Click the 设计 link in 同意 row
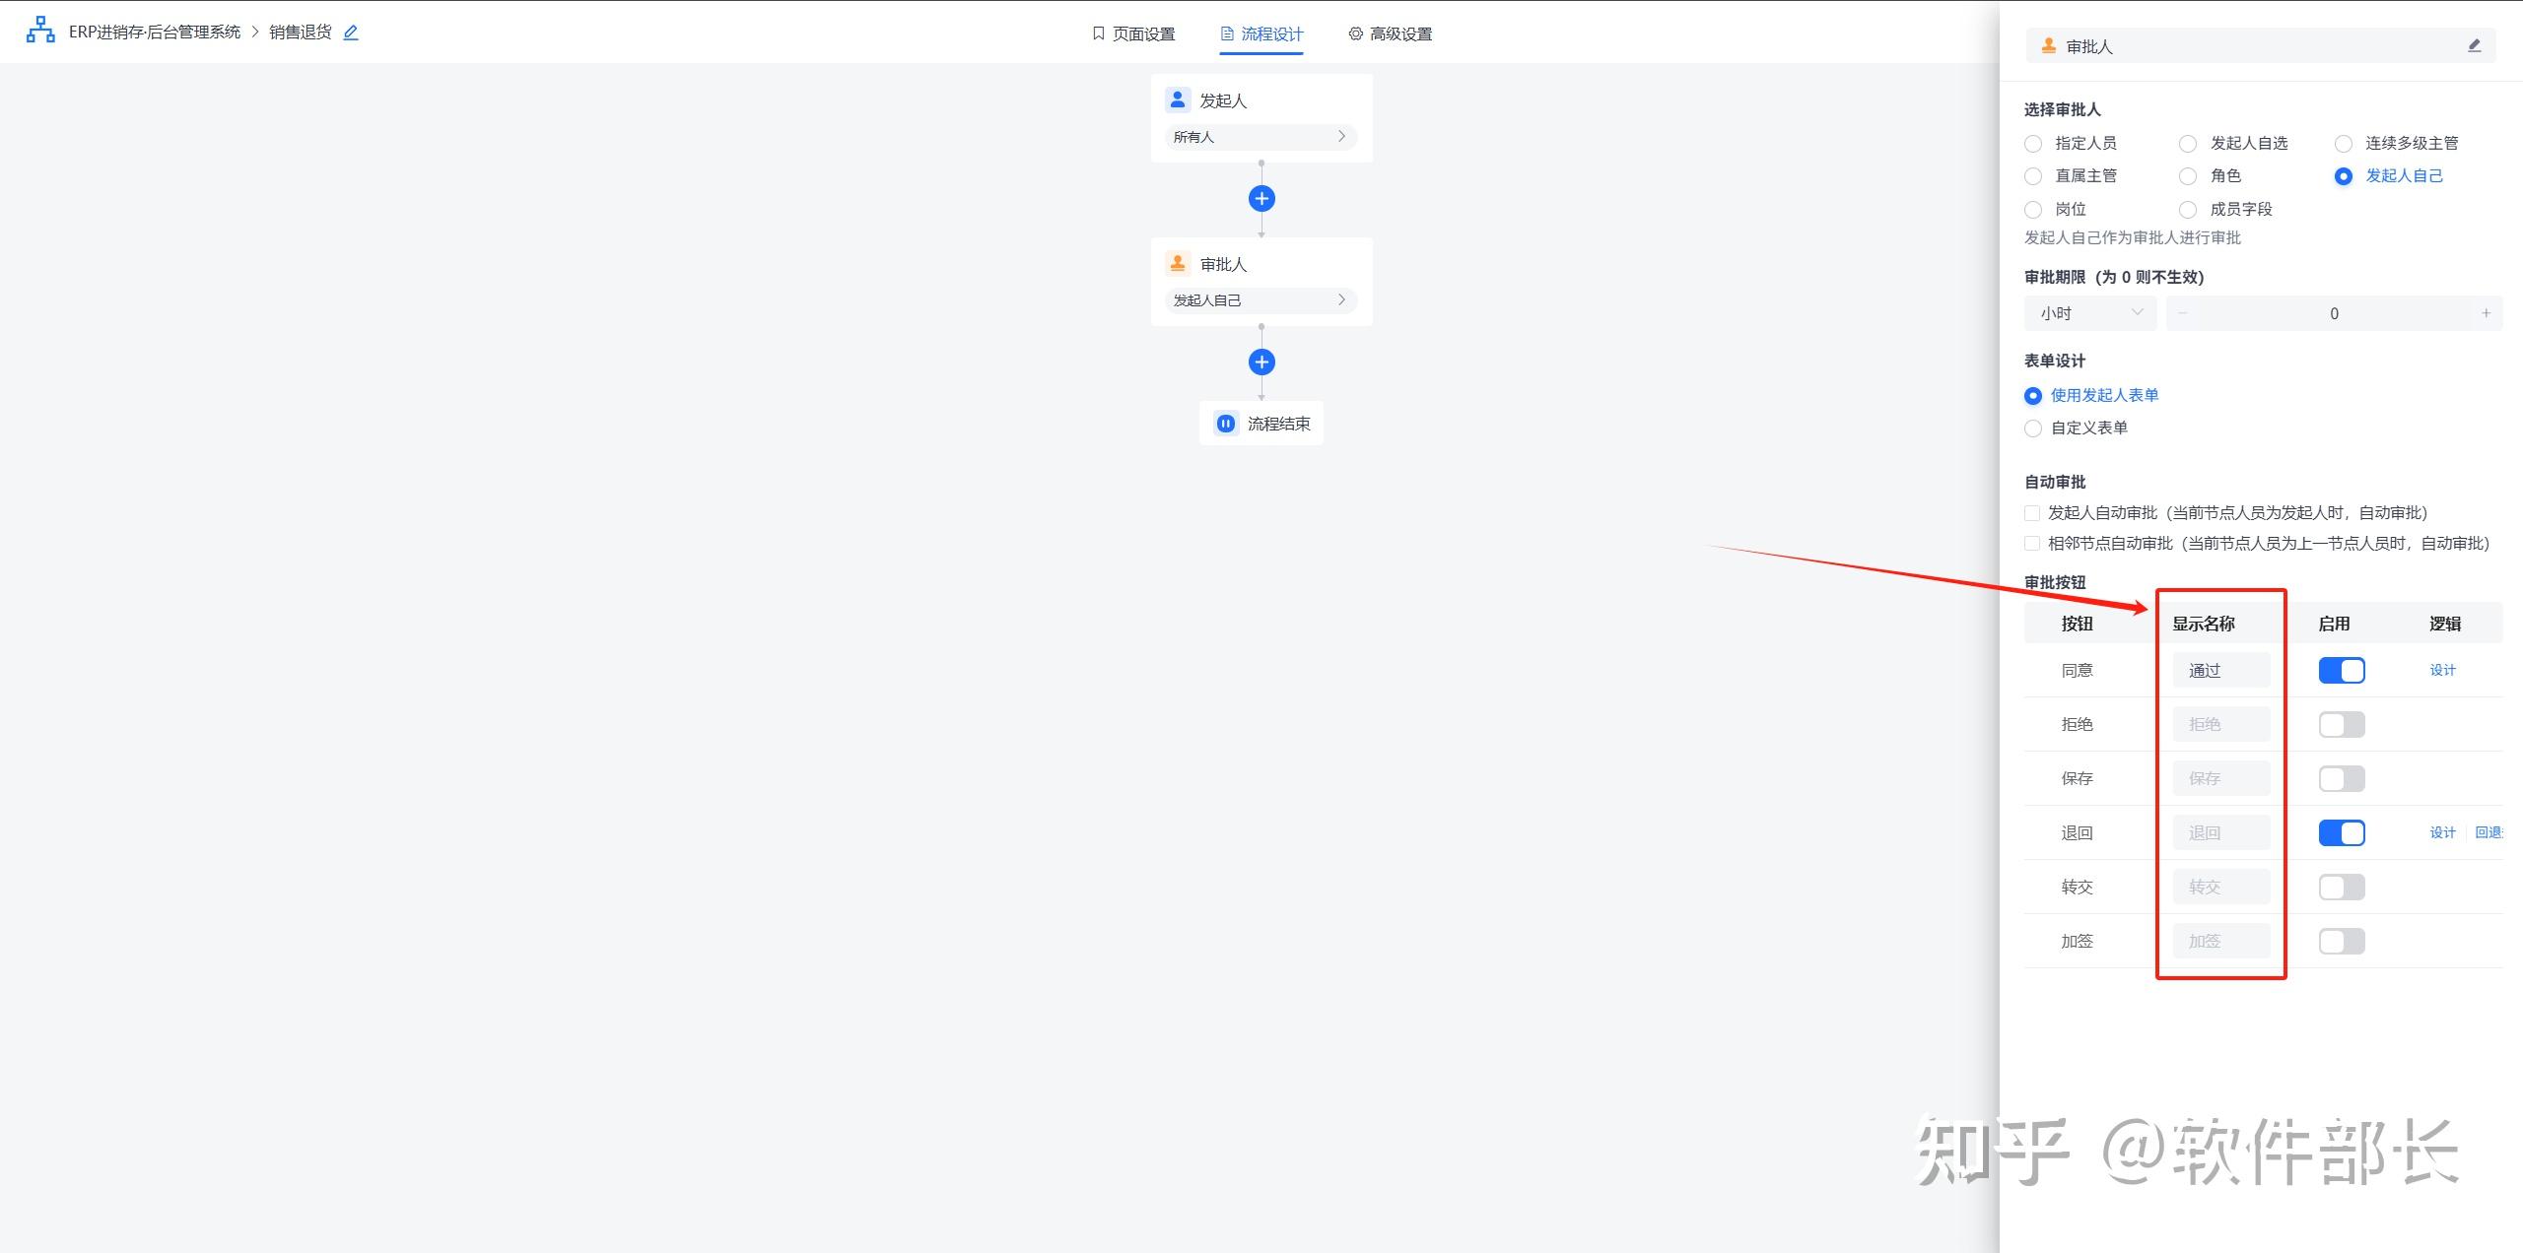This screenshot has width=2523, height=1253. point(2442,671)
